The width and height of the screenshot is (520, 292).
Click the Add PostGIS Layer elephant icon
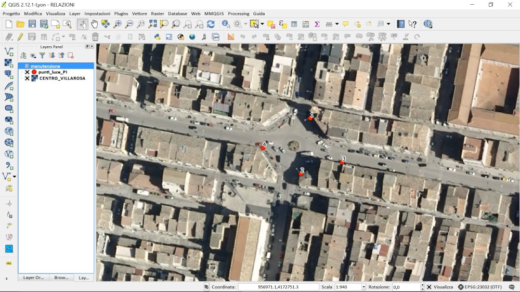tap(9, 74)
